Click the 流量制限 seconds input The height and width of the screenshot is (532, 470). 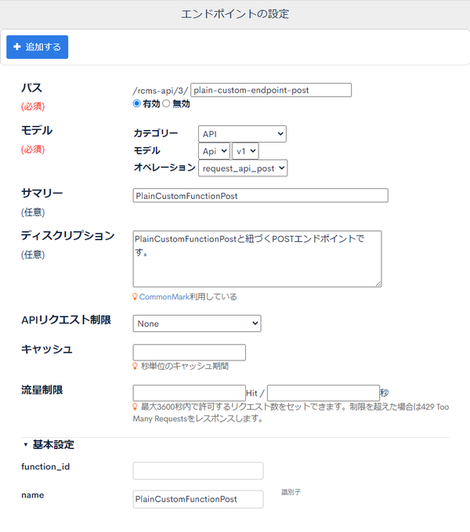[x=324, y=393]
